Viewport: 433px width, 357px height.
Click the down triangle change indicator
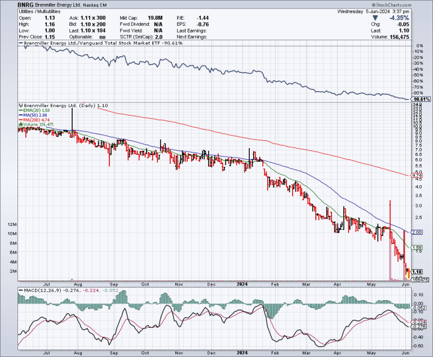coord(375,18)
